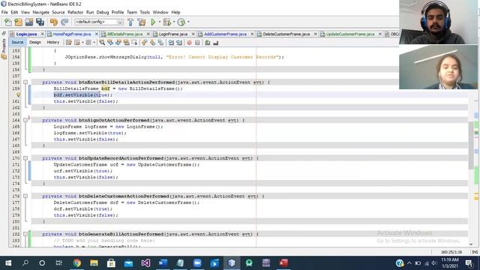Click the Next Bookmark icon

coord(152,43)
